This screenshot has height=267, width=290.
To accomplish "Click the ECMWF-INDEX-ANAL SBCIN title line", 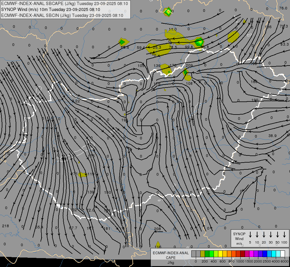I will [x=62, y=15].
